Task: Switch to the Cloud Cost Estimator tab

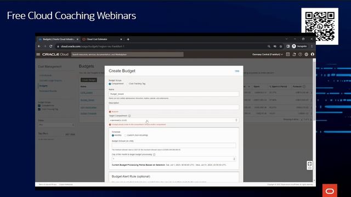Action: pos(102,39)
